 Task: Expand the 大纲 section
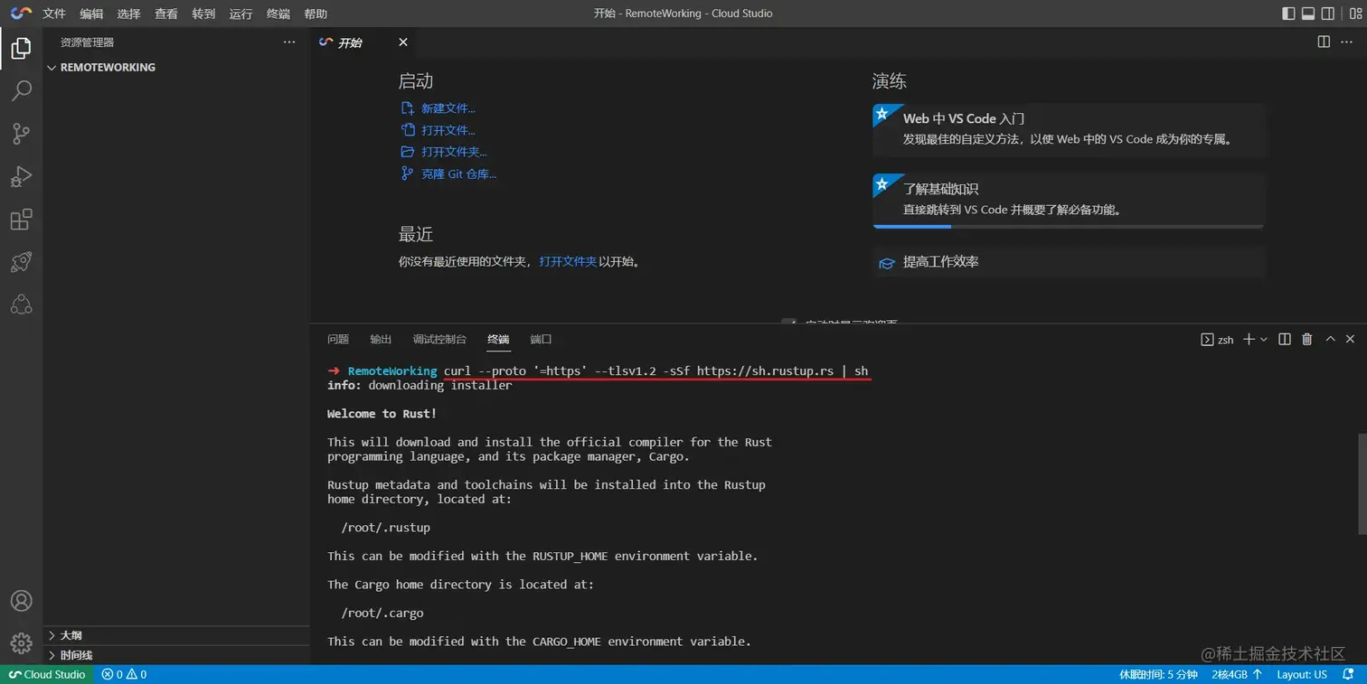tap(176, 635)
